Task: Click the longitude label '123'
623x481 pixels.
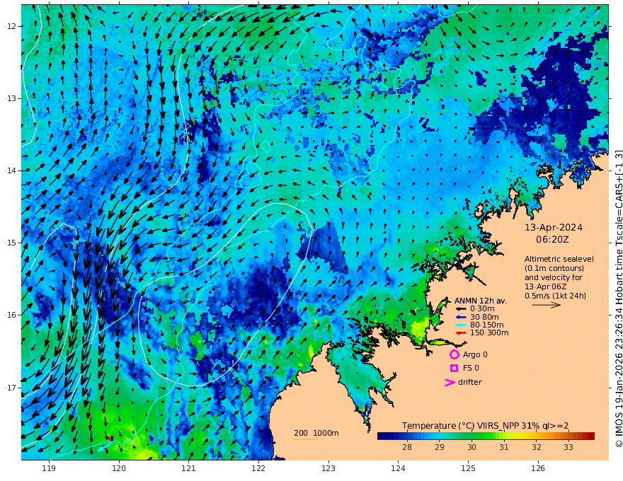Action: tap(328, 468)
